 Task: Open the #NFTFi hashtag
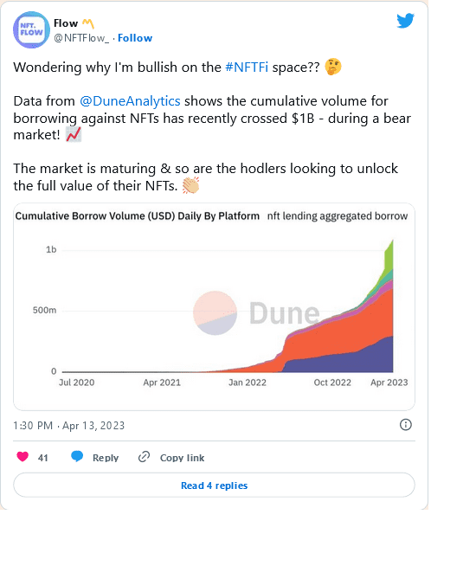(x=247, y=68)
